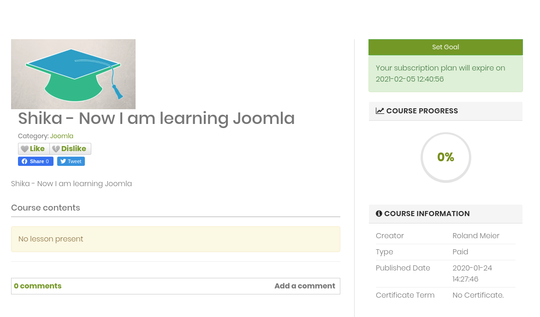
Task: Select creator name Roland Meier
Action: tap(476, 236)
